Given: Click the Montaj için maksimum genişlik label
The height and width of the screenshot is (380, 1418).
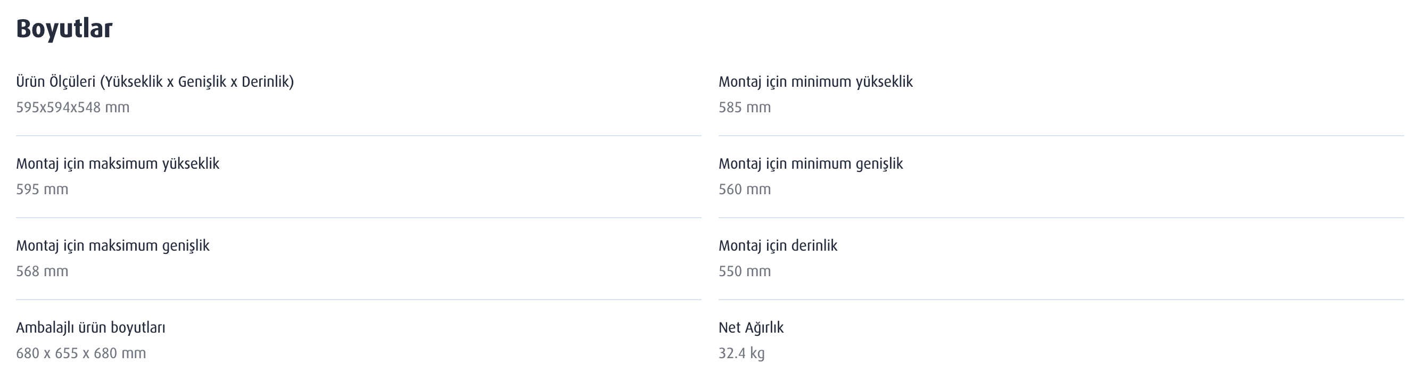Looking at the screenshot, I should (112, 246).
